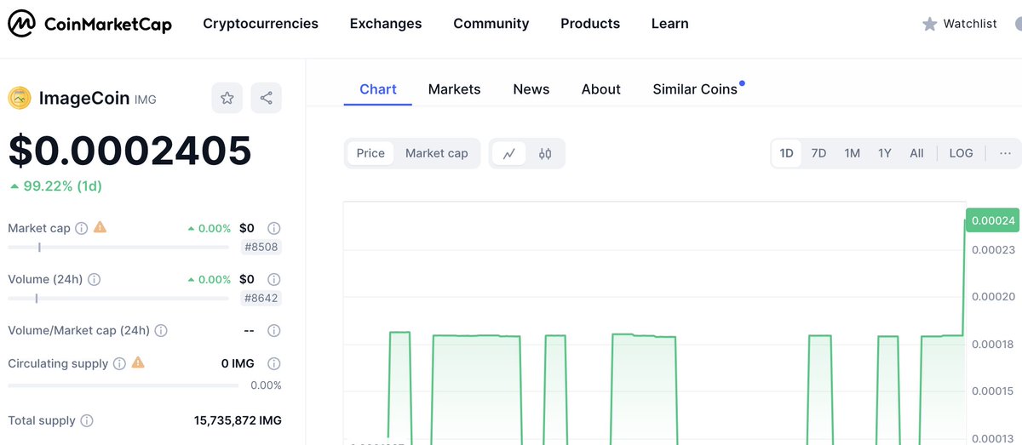Add ImageCoin to watchlist with star button
Viewport: 1022px width, 445px height.
click(227, 98)
